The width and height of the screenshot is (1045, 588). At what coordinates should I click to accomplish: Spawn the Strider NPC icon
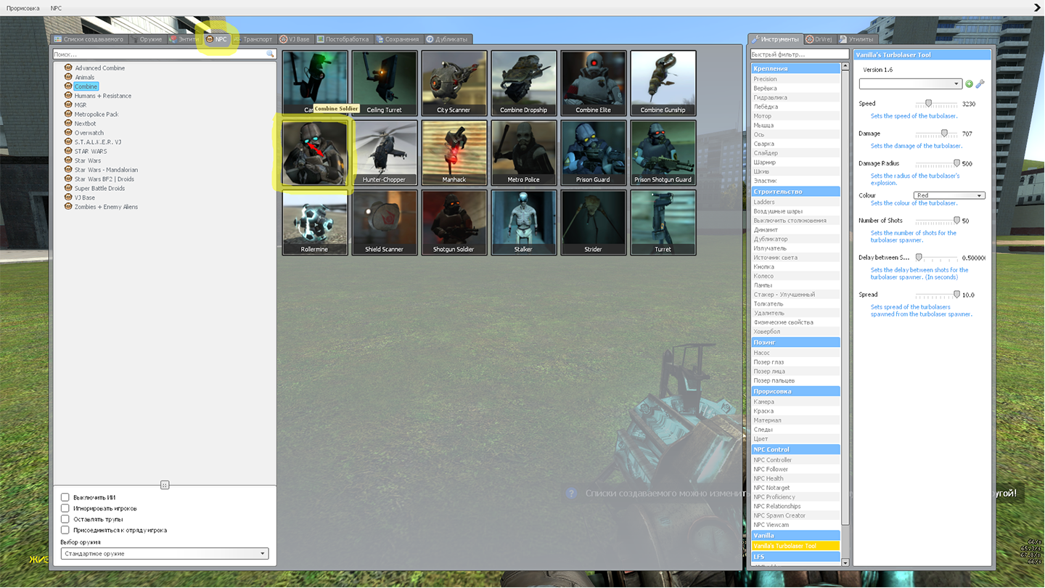594,223
